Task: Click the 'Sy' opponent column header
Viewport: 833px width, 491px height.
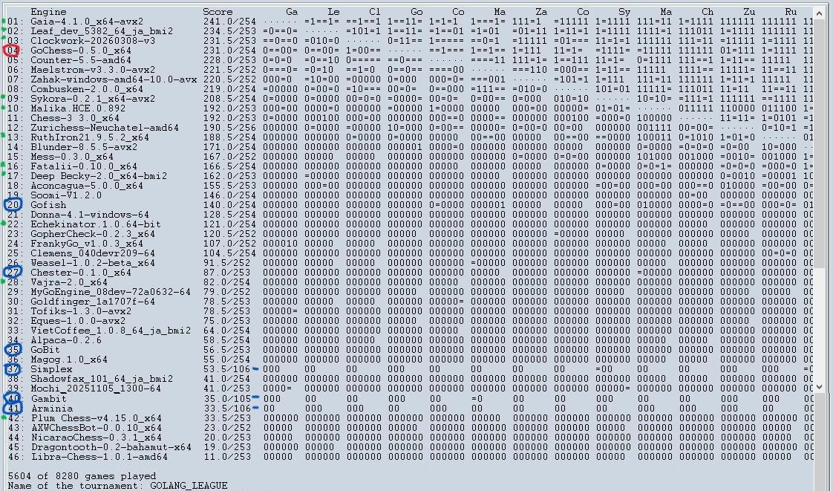Action: (625, 12)
